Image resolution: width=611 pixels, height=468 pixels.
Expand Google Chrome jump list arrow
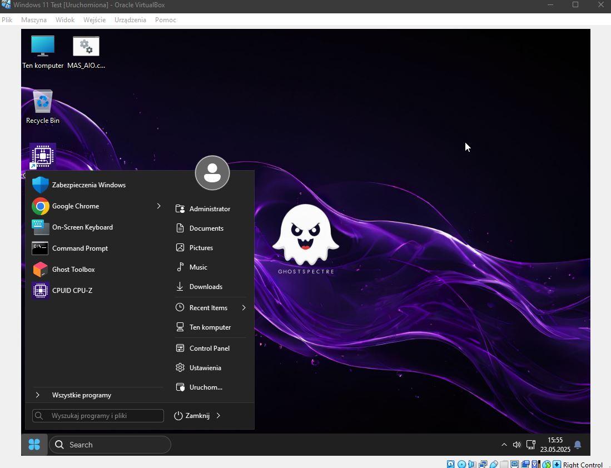(x=158, y=206)
